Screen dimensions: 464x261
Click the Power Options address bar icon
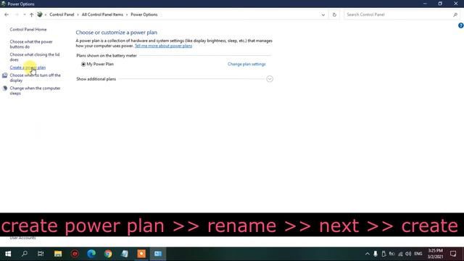[x=40, y=14]
